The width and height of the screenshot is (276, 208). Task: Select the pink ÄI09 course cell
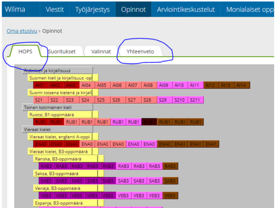[x=164, y=85]
